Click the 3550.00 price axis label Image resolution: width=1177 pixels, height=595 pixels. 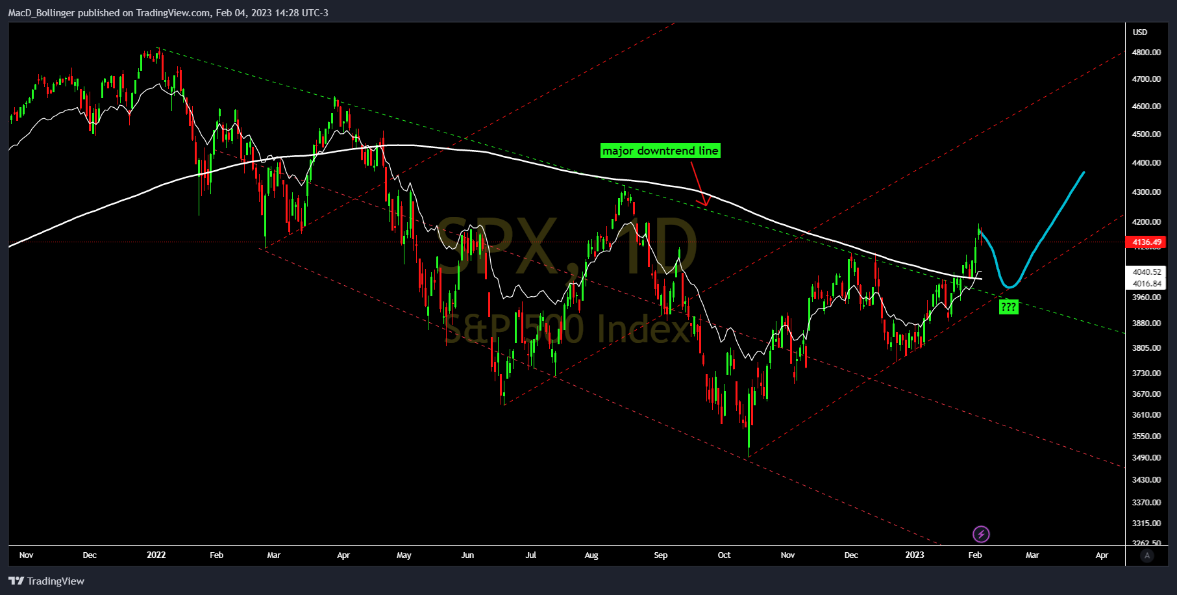[1146, 436]
